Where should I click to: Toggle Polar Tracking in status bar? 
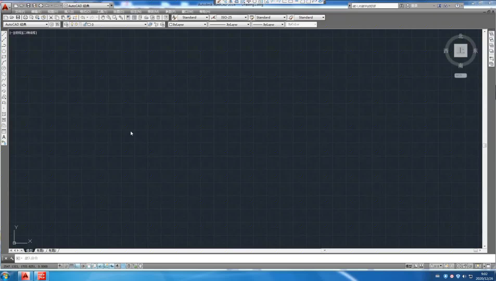click(x=83, y=266)
